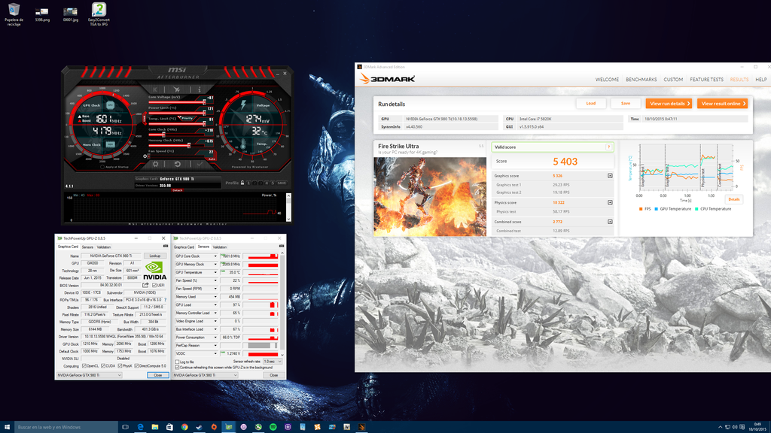Click the screenshot camera icon in GPU-Z Sensors window
771x433 pixels.
[x=282, y=247]
